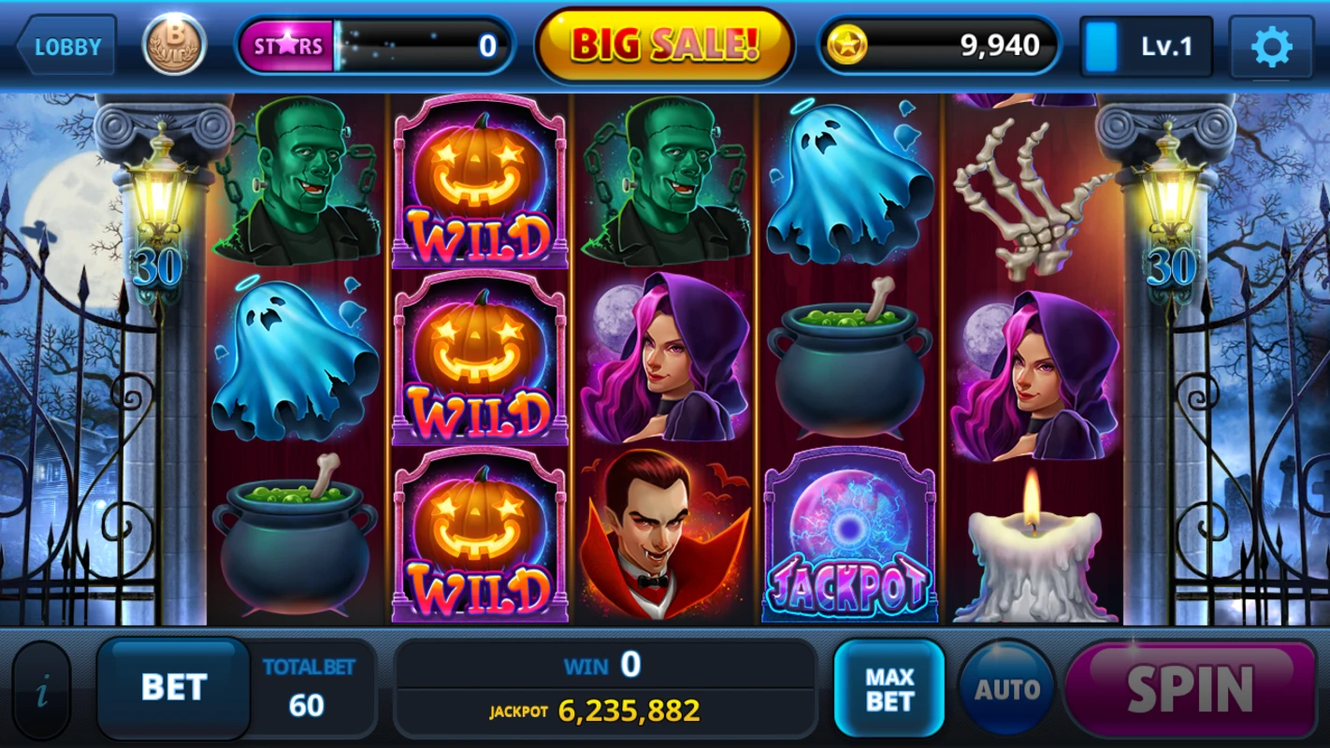Hit the Spin button
This screenshot has height=748, width=1330.
pyautogui.click(x=1190, y=689)
